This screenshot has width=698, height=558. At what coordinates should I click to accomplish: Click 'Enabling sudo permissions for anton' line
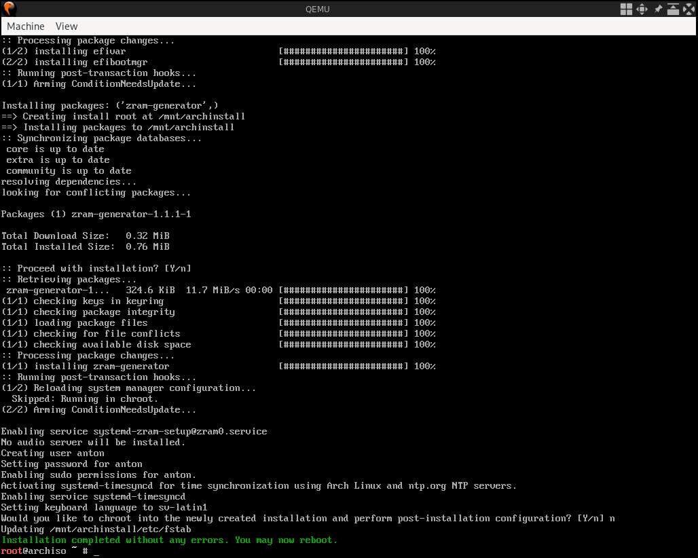99,475
